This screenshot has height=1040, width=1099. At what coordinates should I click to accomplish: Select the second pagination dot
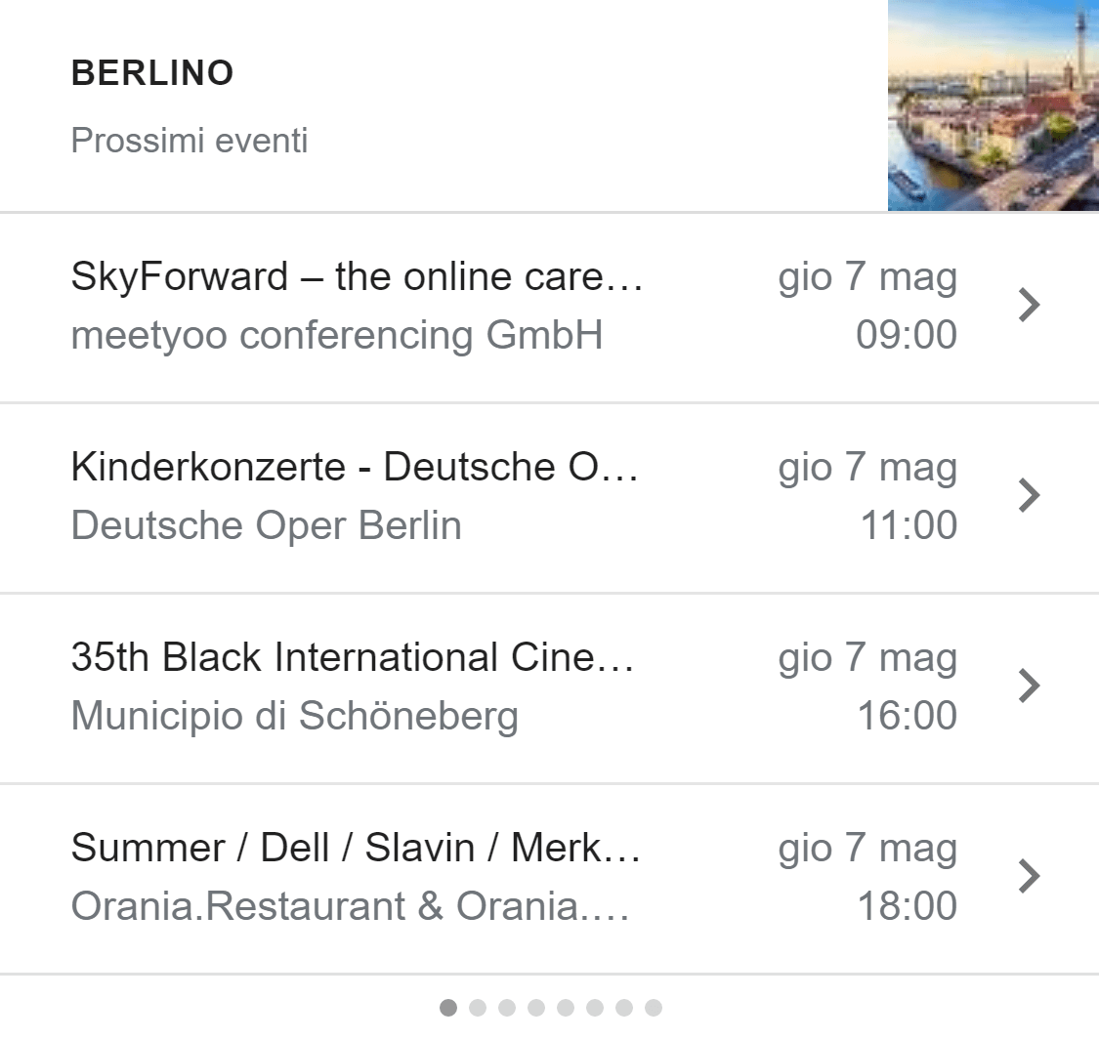[x=478, y=1008]
